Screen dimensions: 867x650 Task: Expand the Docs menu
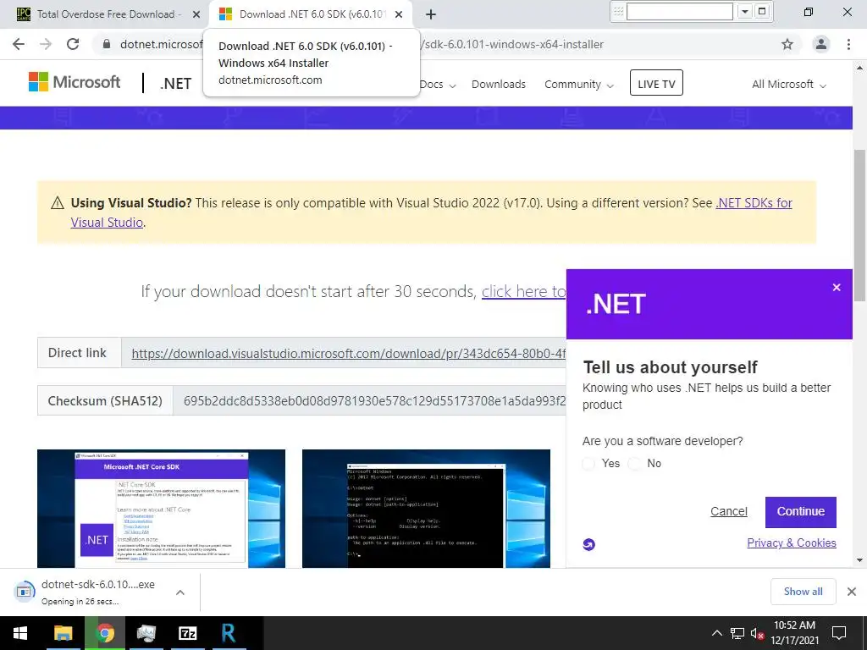[438, 85]
